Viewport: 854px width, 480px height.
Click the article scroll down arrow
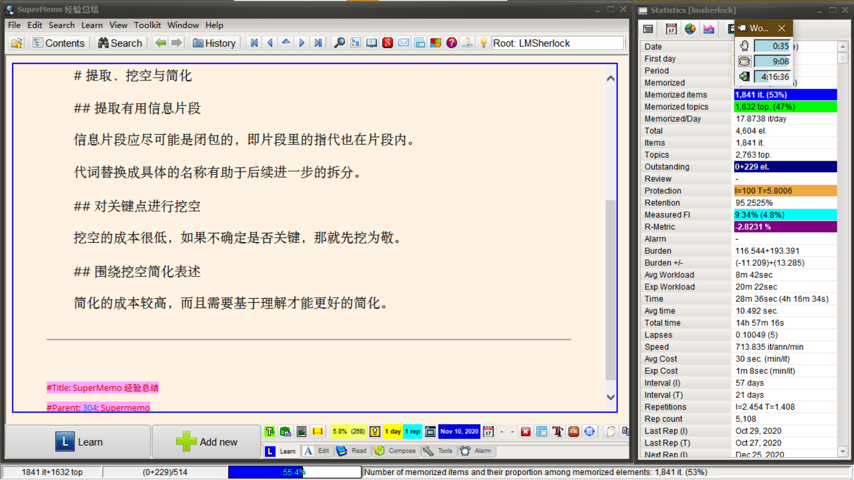point(611,397)
